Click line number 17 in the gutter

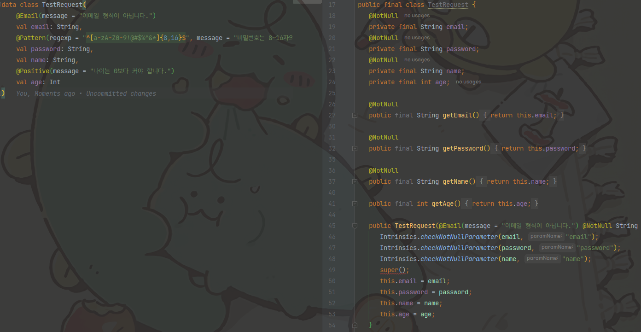point(332,5)
